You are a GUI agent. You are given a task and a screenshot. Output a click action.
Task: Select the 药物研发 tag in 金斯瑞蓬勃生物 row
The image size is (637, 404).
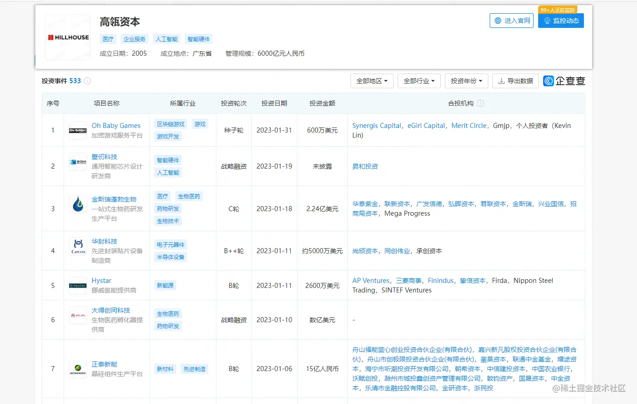168,209
